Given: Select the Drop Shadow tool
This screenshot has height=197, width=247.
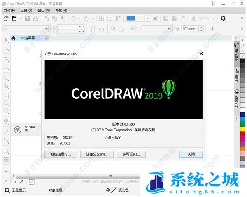Looking at the screenshot, I should point(6,151).
